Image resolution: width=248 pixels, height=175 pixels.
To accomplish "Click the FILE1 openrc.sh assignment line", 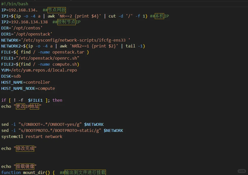I will (x=40, y=58).
